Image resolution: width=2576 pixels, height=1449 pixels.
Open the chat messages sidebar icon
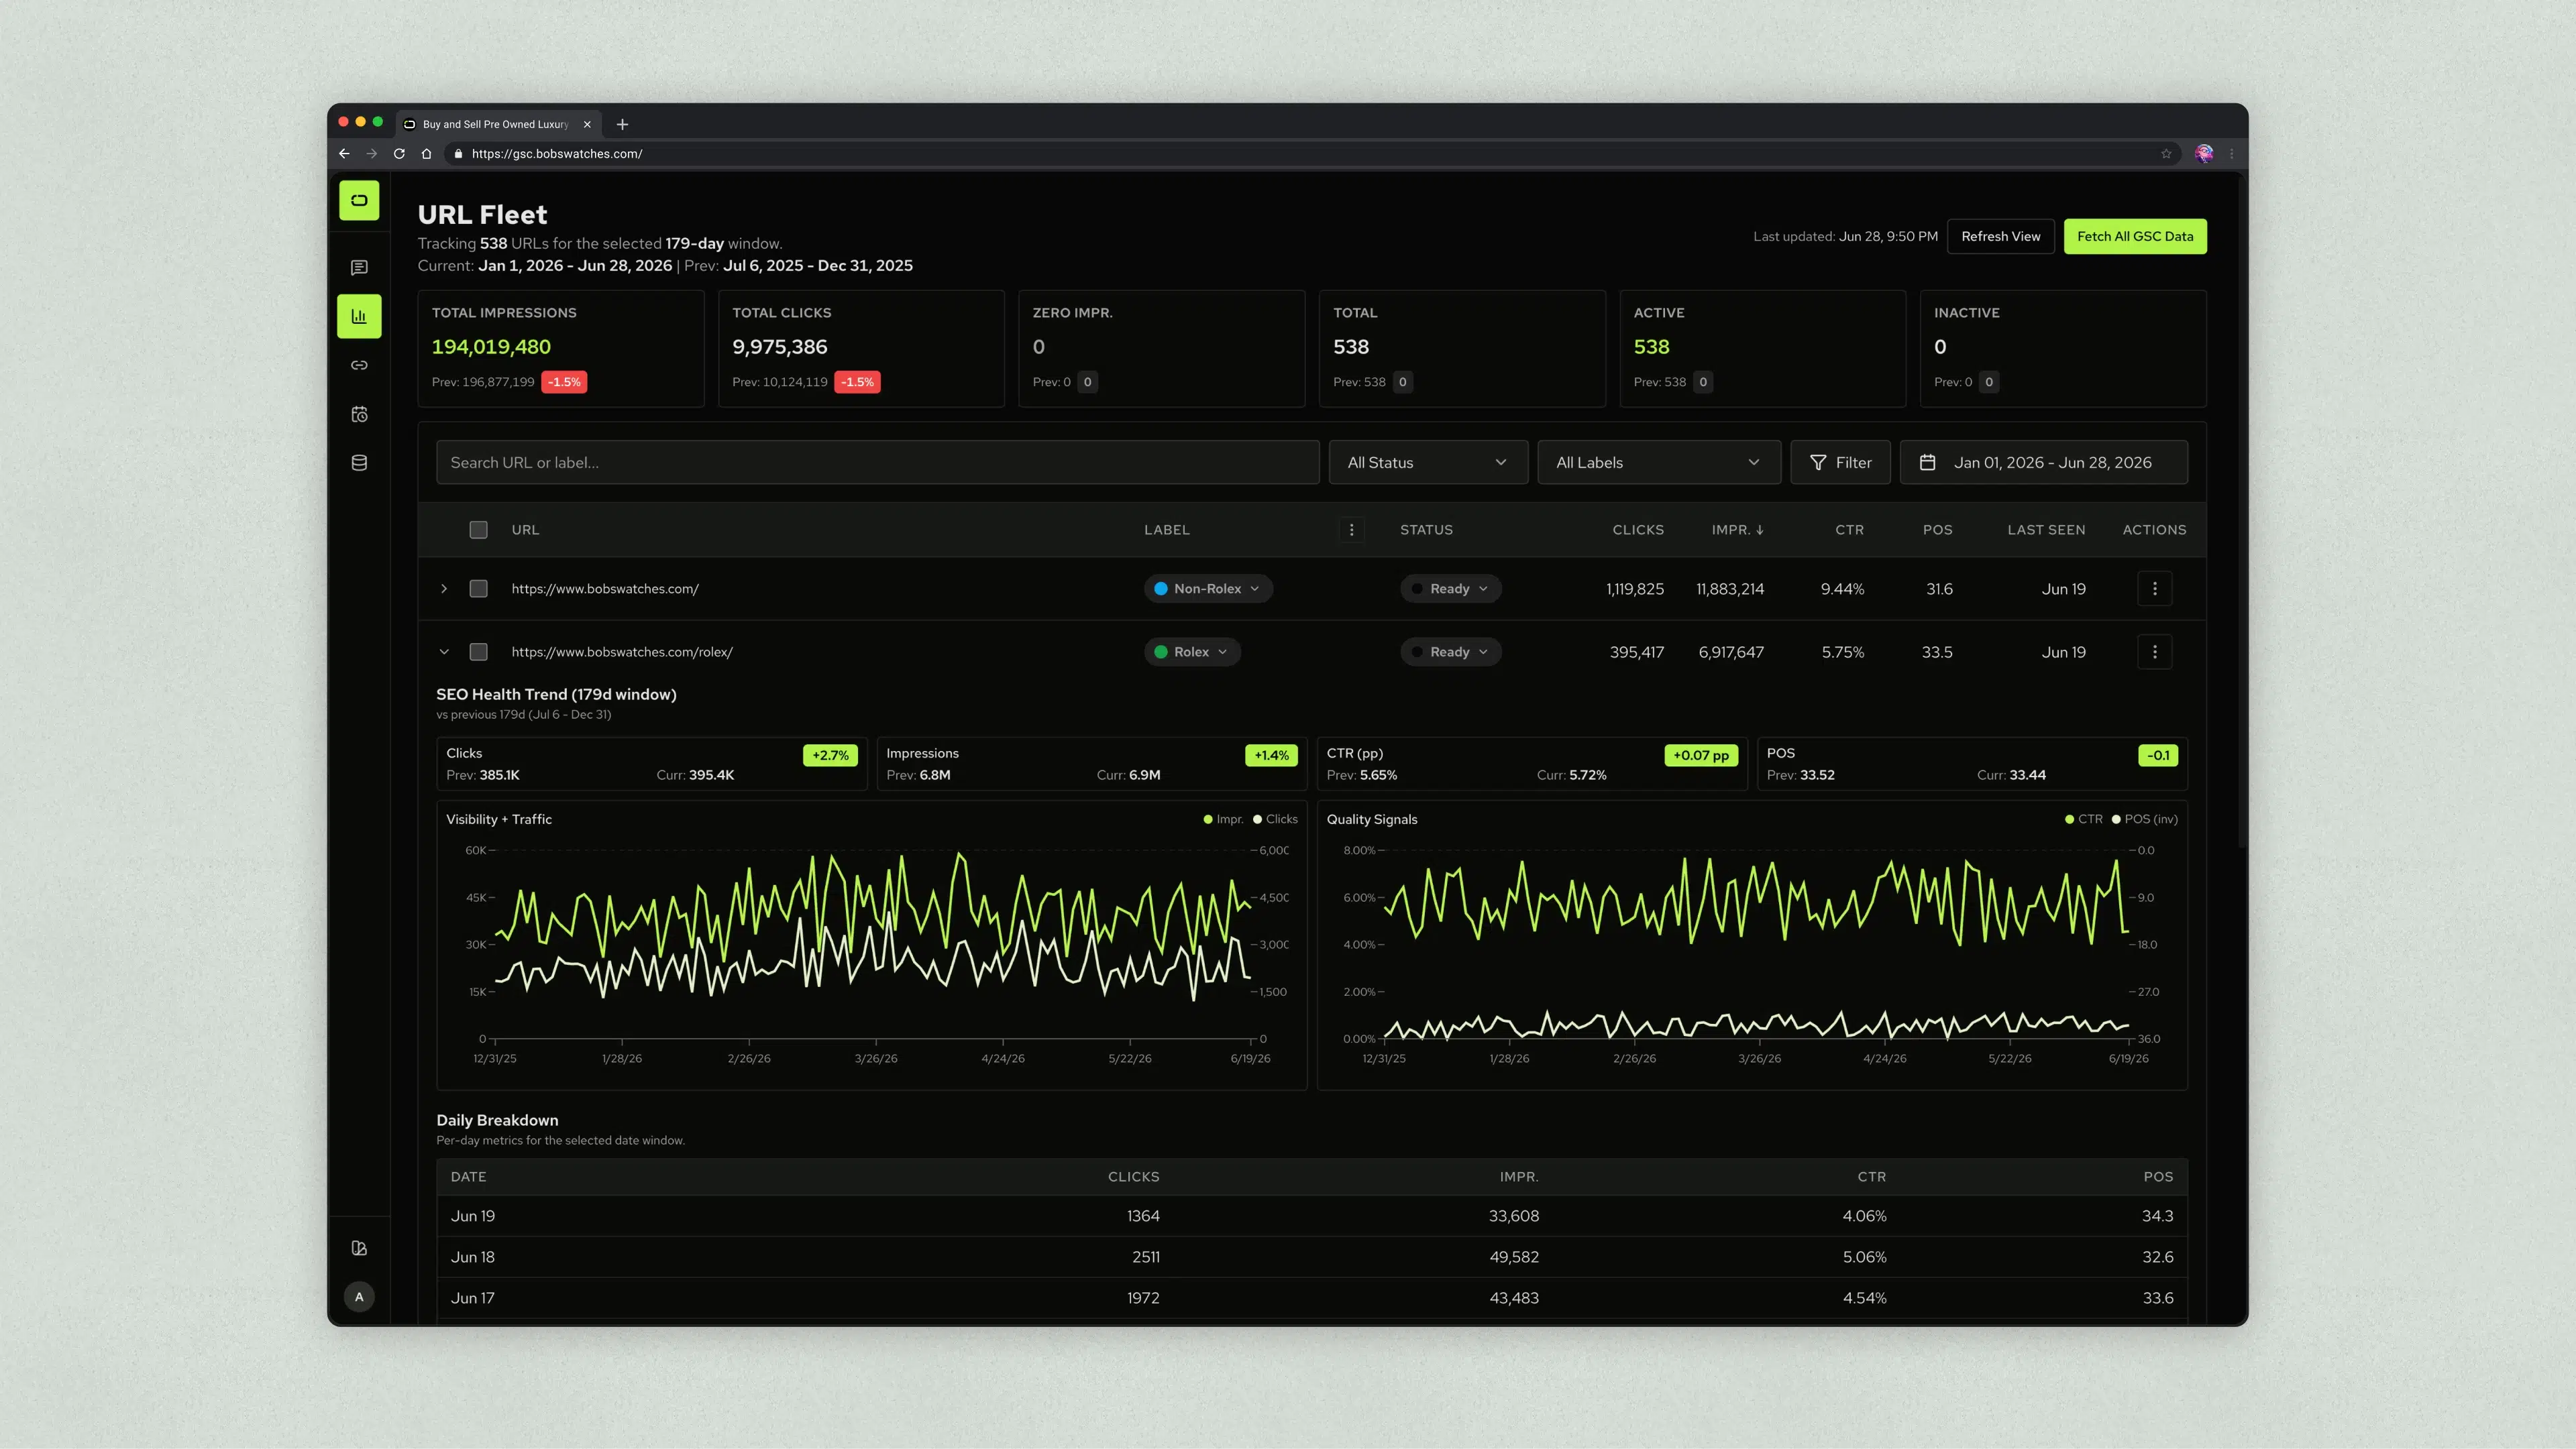(359, 268)
